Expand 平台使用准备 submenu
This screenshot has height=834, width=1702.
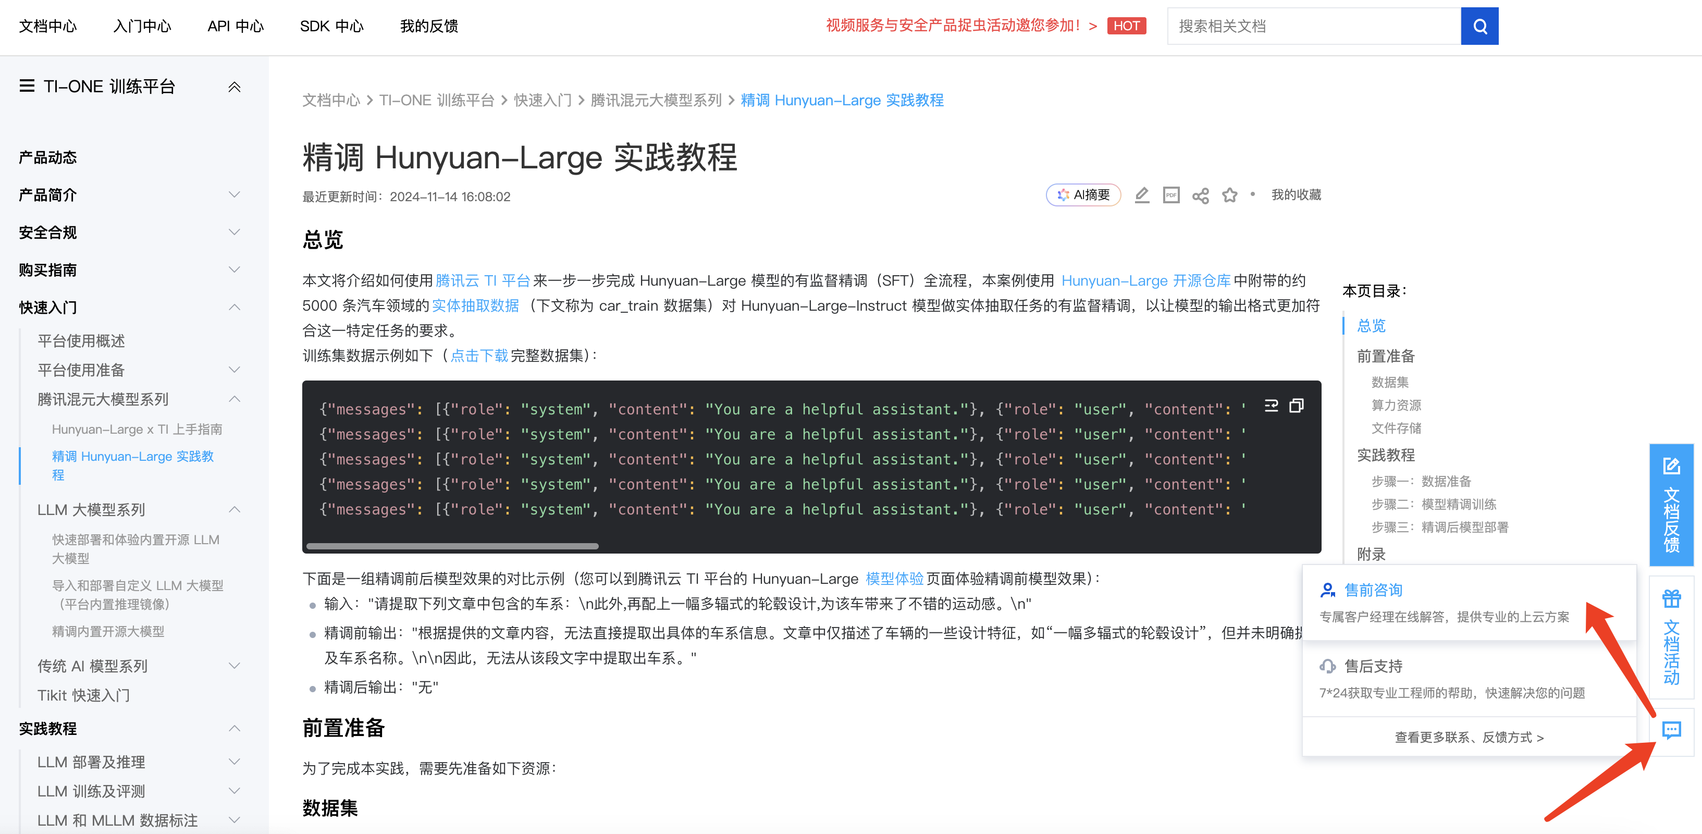click(x=234, y=370)
